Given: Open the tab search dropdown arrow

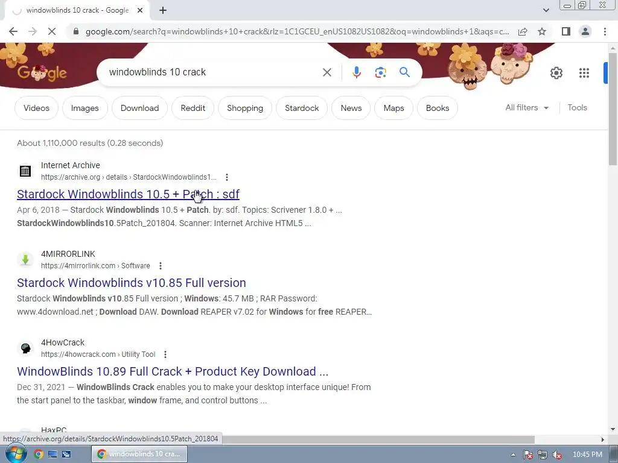Looking at the screenshot, I should coord(546,10).
